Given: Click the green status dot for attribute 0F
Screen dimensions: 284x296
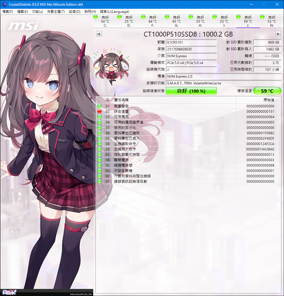Looking at the screenshot, I should 100,181.
